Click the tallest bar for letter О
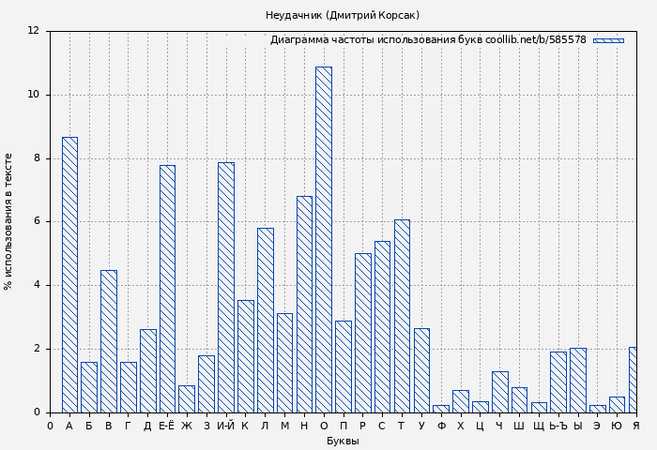This screenshot has width=657, height=450. pos(323,239)
